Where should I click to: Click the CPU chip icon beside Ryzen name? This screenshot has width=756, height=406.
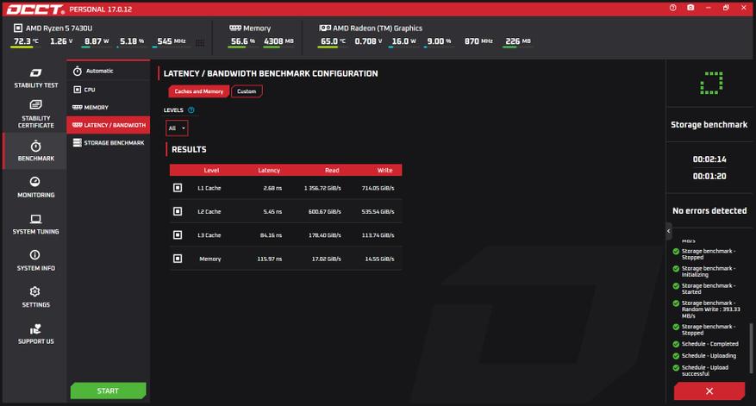[x=18, y=28]
